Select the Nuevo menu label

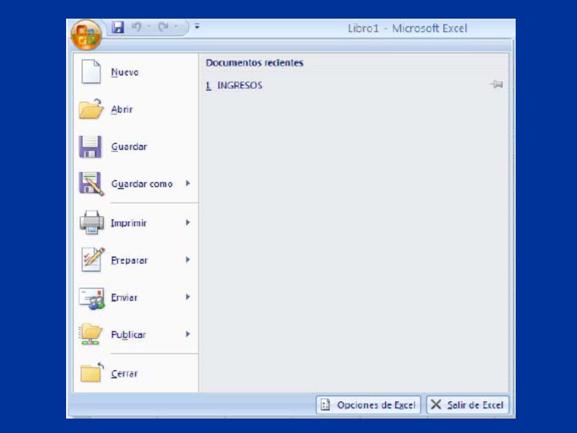(125, 72)
